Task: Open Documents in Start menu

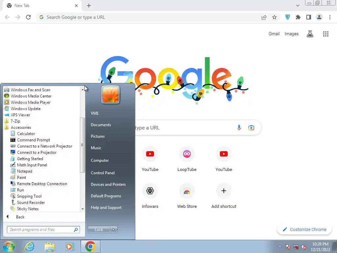Action: (x=101, y=125)
